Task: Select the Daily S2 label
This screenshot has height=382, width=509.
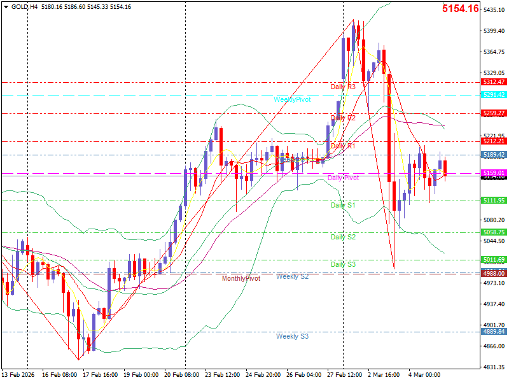Action: pos(343,237)
